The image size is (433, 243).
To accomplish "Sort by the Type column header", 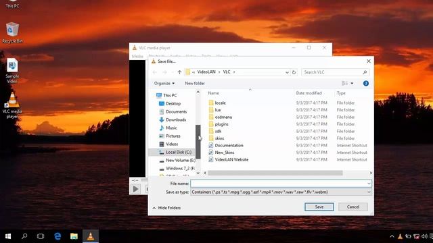I will click(x=341, y=93).
